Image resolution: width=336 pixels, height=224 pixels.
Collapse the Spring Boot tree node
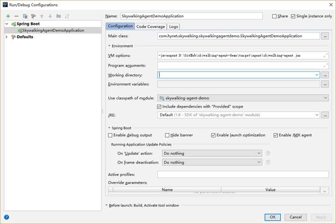pyautogui.click(x=7, y=24)
